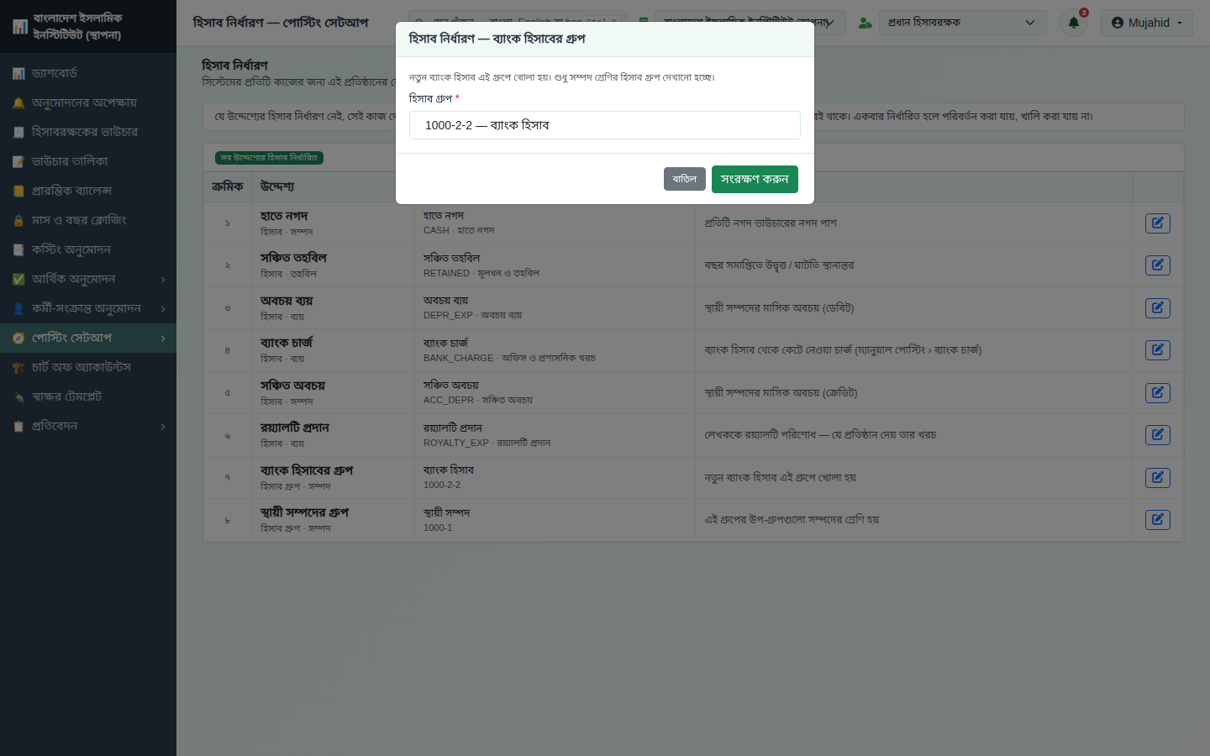Click the বাতিল cancel button
The height and width of the screenshot is (756, 1210).
684,179
